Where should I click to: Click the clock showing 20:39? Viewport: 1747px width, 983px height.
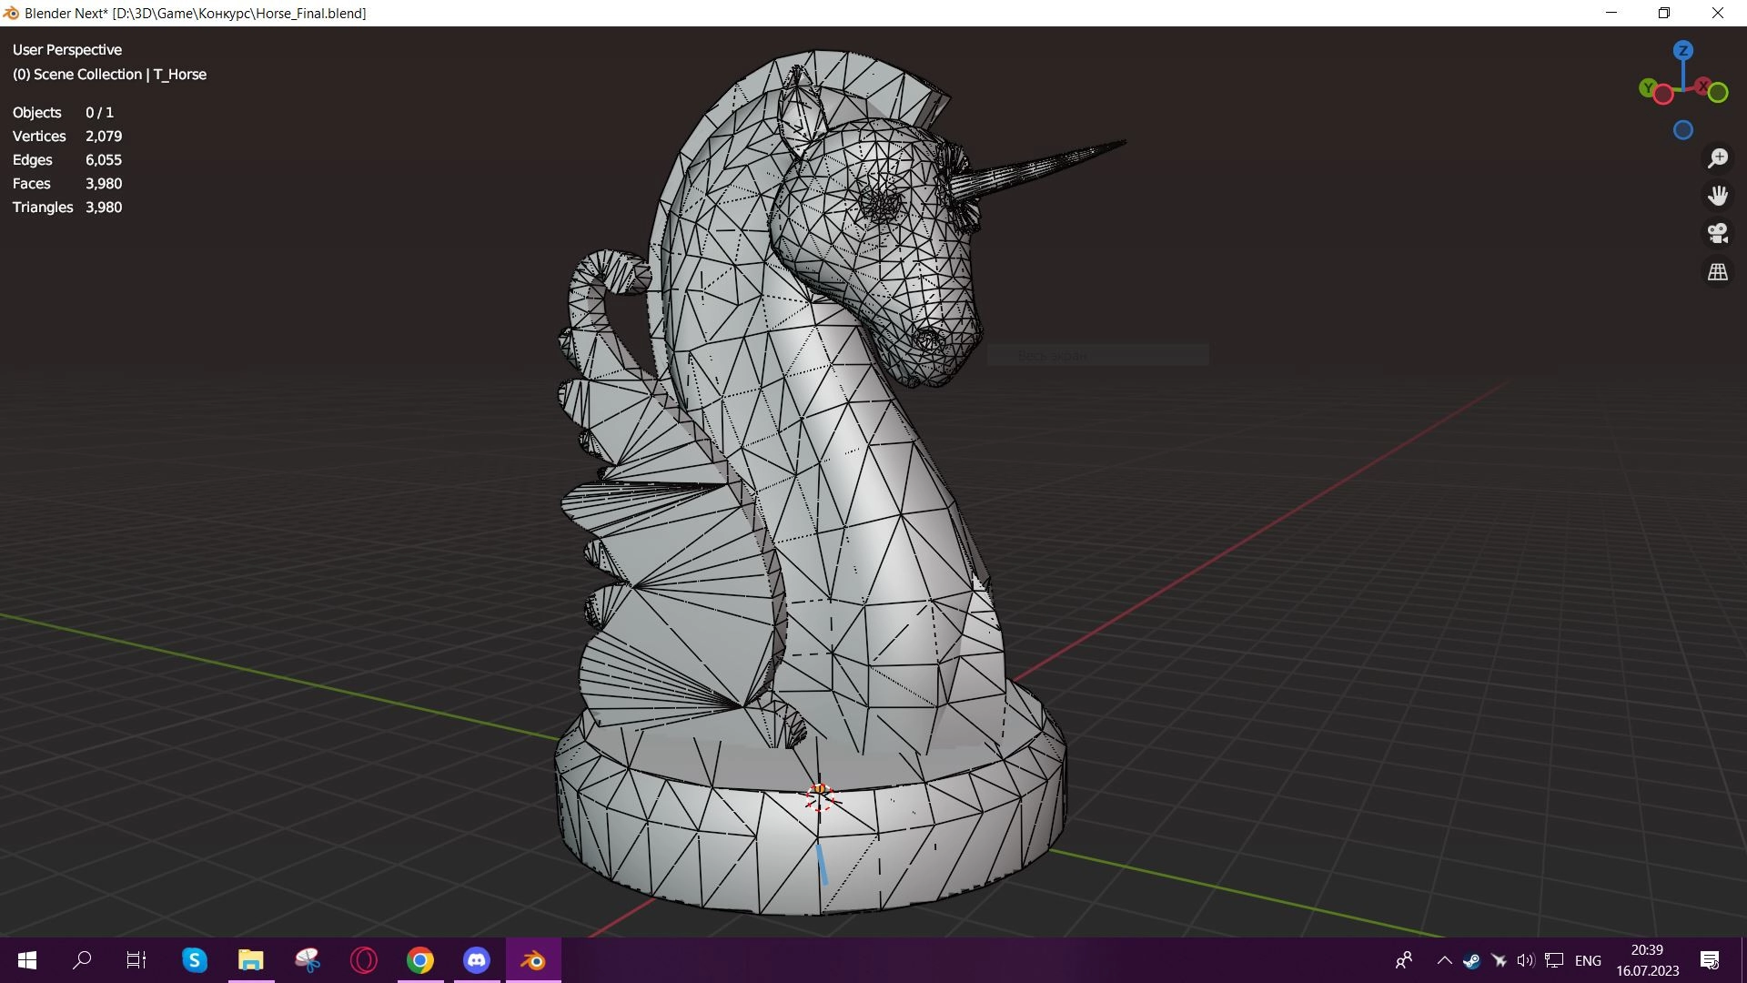point(1647,950)
